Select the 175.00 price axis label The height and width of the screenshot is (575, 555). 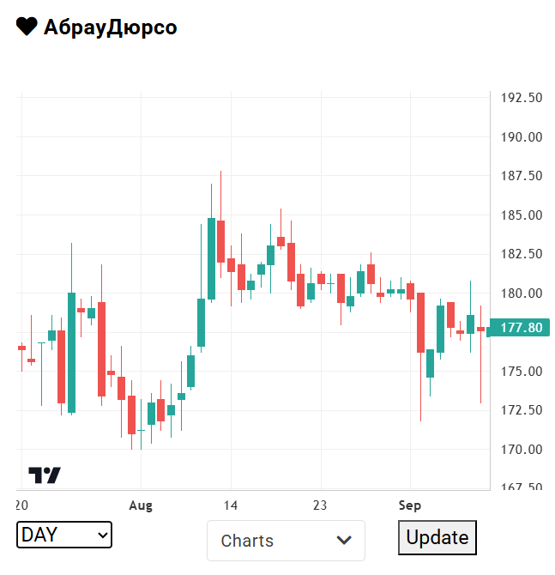[522, 372]
